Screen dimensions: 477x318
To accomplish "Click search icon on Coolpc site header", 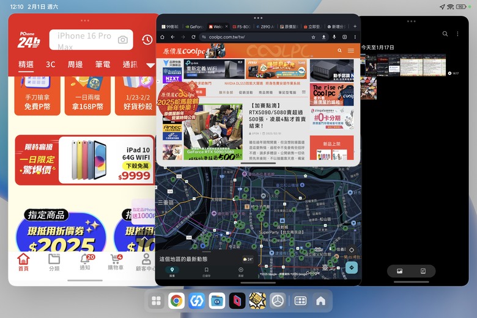I will (x=339, y=51).
